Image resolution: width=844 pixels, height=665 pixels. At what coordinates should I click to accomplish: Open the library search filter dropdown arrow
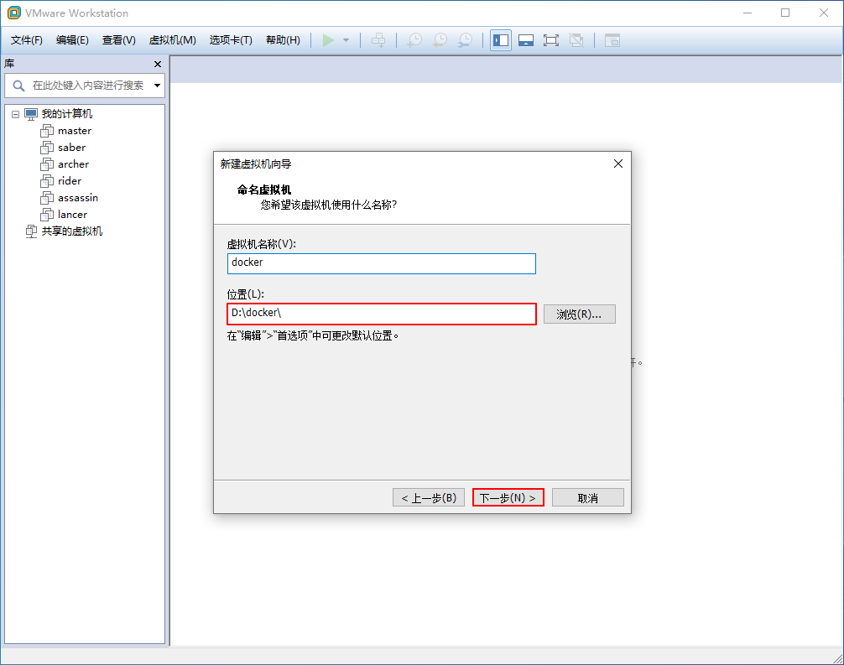tap(157, 86)
